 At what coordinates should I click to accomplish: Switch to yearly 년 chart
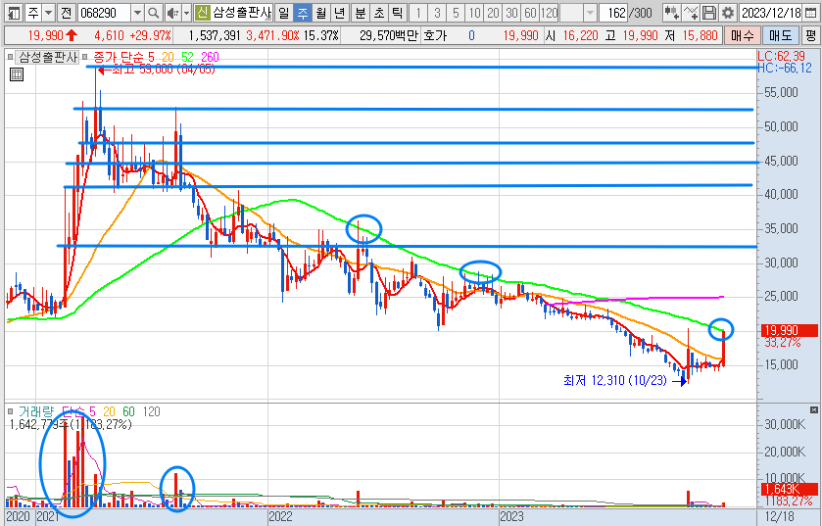pos(339,13)
